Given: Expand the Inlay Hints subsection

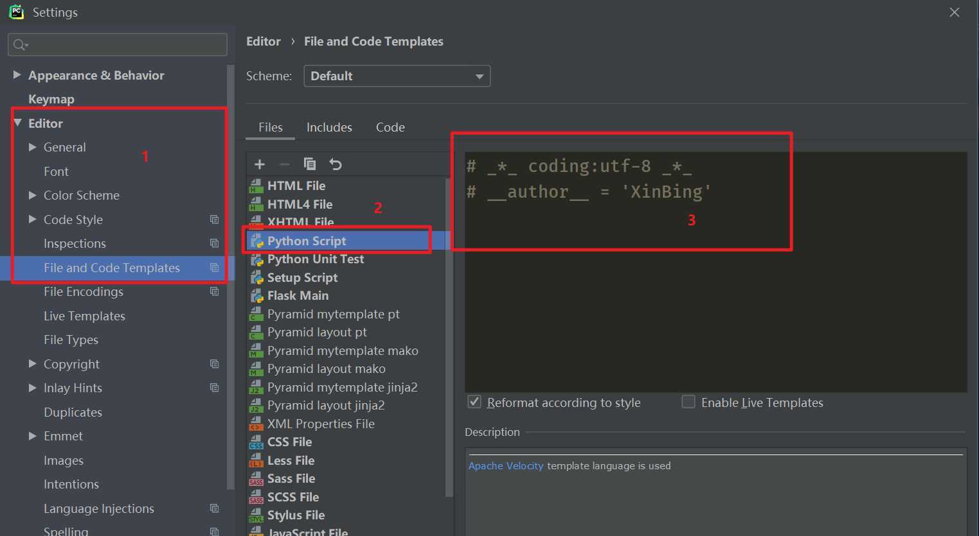Looking at the screenshot, I should 32,388.
